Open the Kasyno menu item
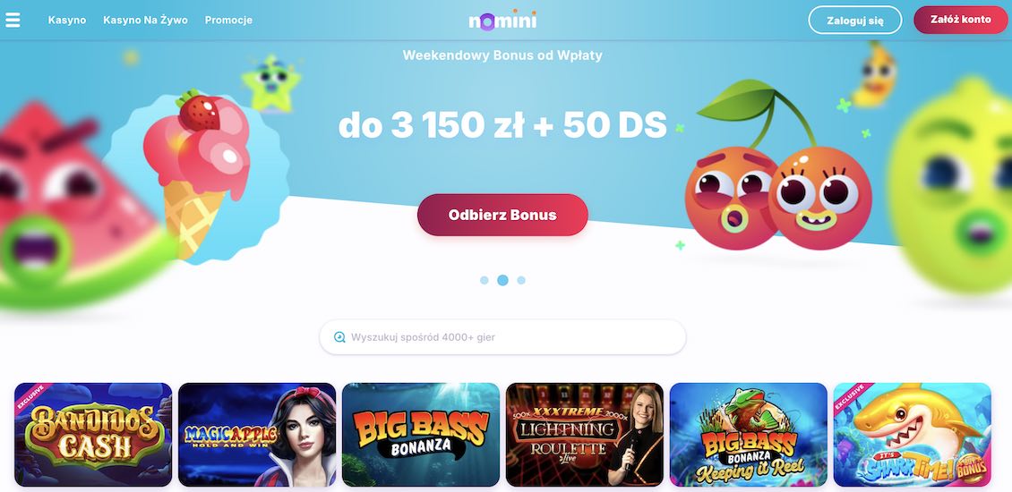Image resolution: width=1012 pixels, height=492 pixels. coord(67,20)
